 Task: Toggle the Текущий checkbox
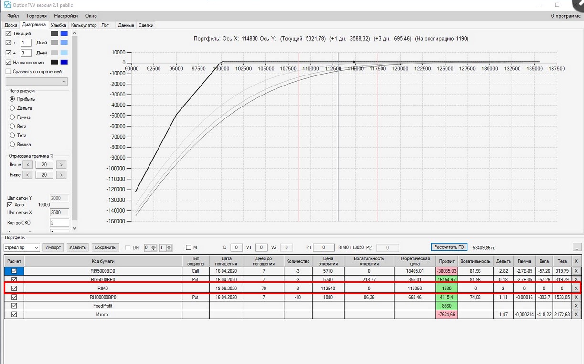(x=8, y=33)
